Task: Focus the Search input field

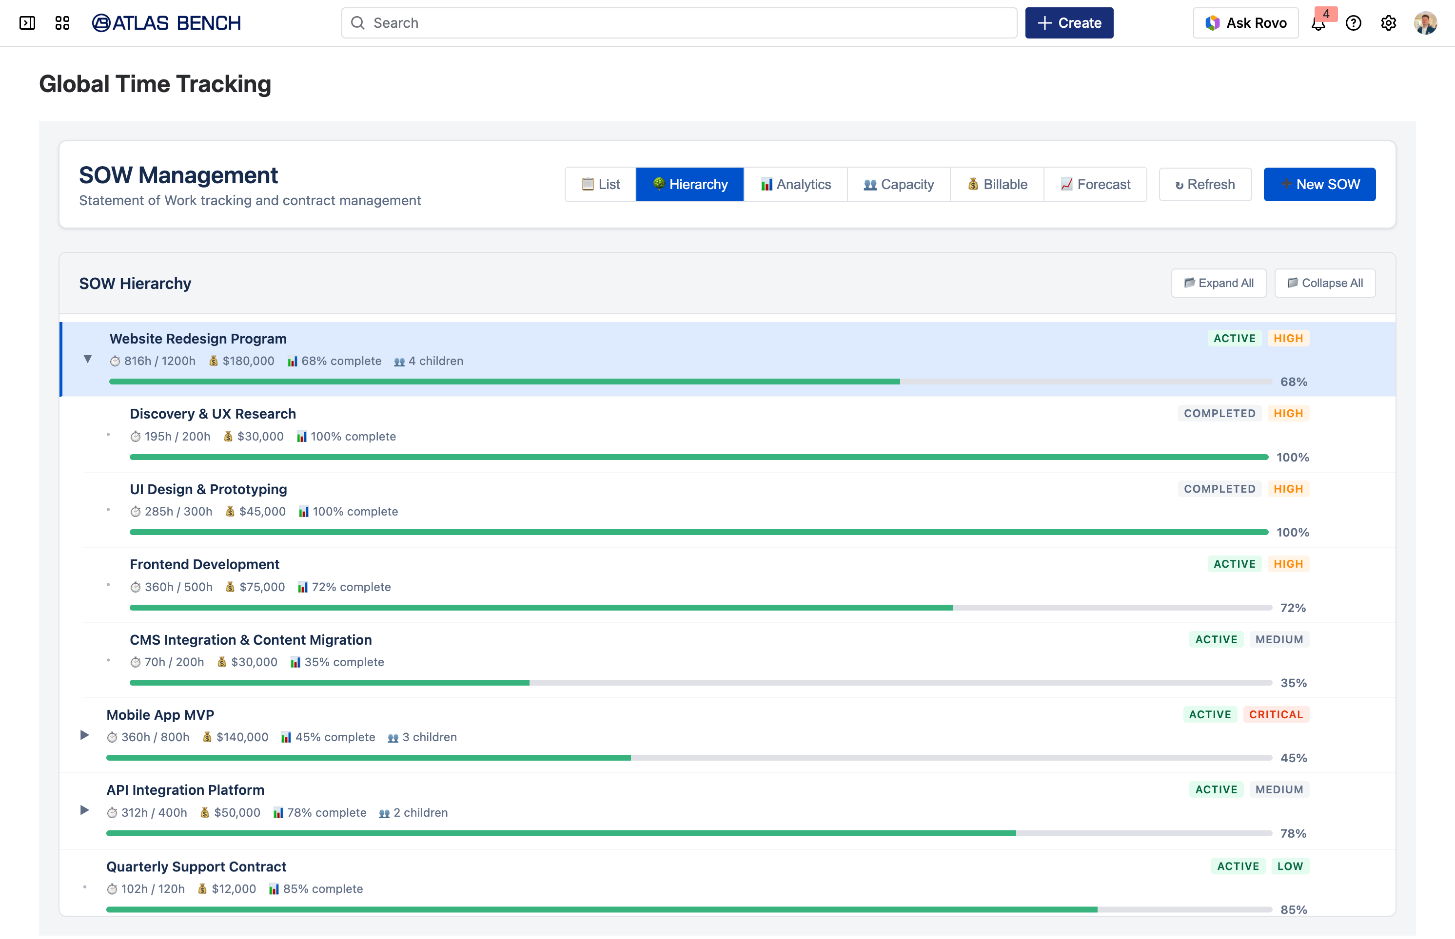Action: click(x=678, y=23)
